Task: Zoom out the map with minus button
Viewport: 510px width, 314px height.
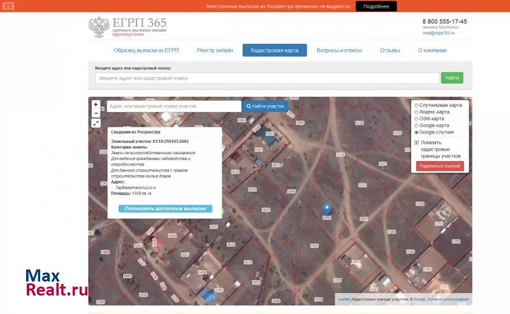Action: tap(96, 113)
